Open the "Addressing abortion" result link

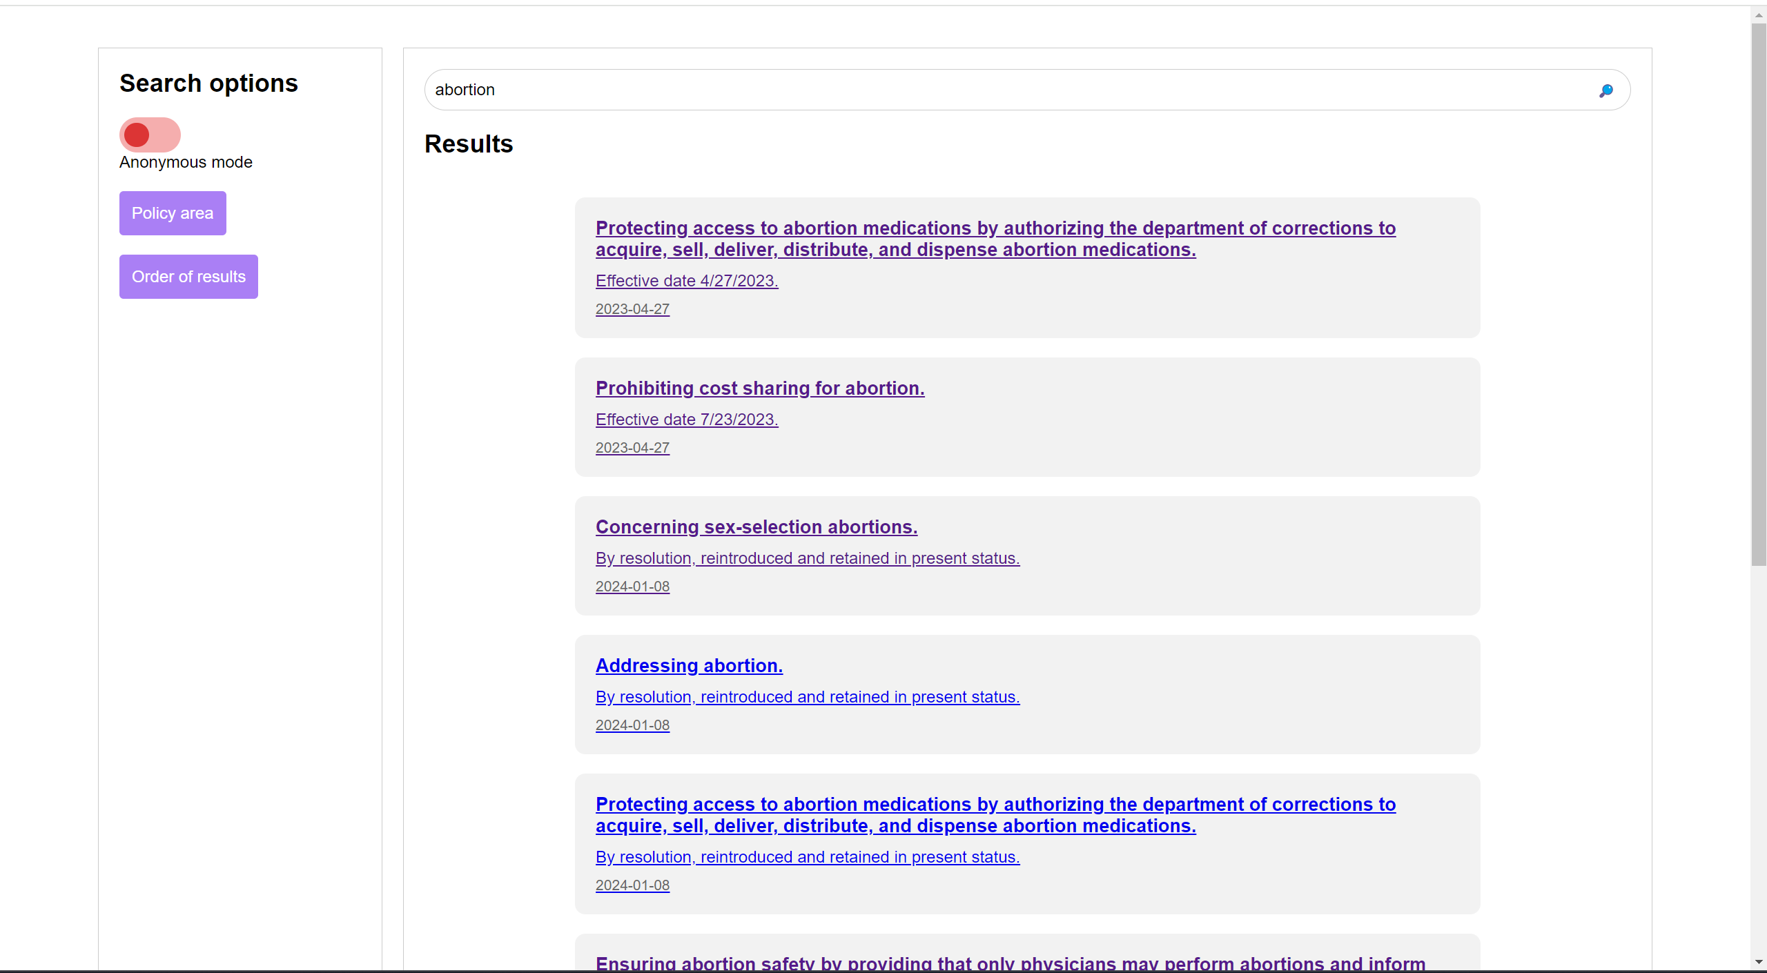tap(688, 666)
